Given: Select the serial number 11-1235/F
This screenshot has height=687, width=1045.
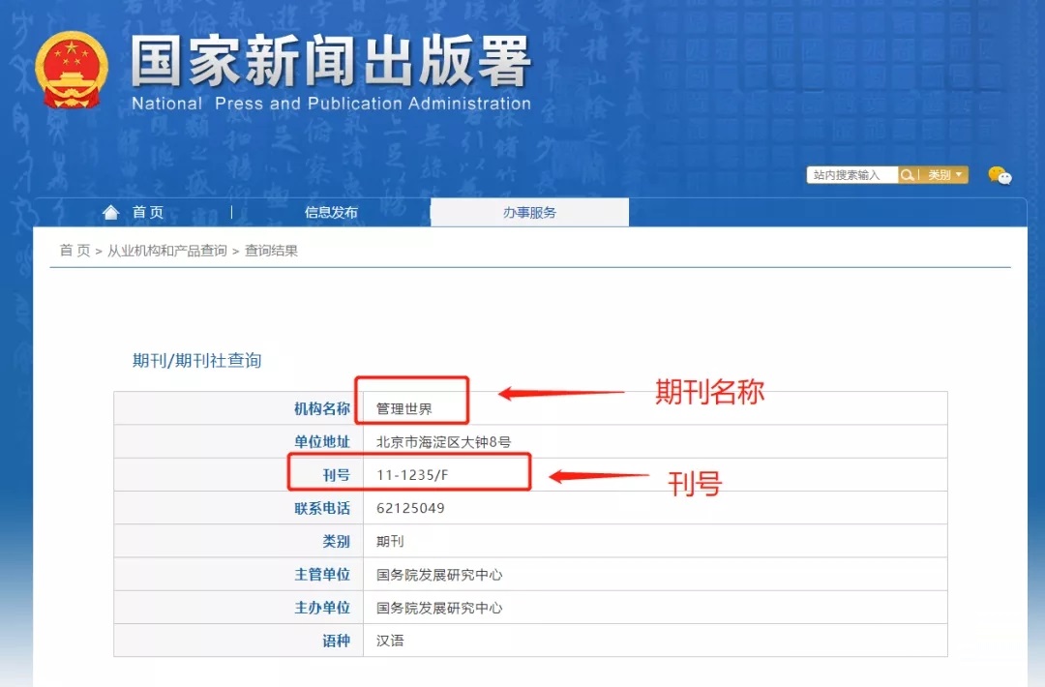Looking at the screenshot, I should 412,475.
